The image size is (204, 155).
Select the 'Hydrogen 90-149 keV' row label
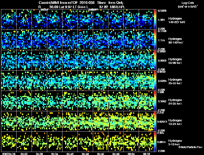coord(176,41)
